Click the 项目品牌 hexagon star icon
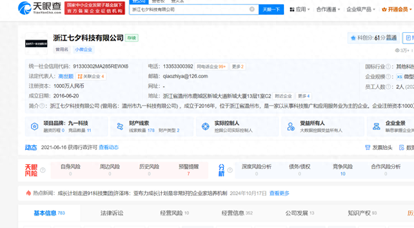This screenshot has height=228, width=414. [34, 126]
